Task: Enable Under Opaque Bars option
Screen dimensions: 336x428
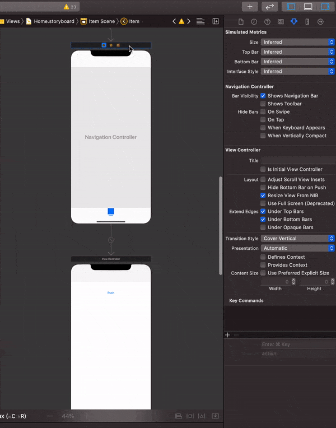Action: (x=263, y=227)
